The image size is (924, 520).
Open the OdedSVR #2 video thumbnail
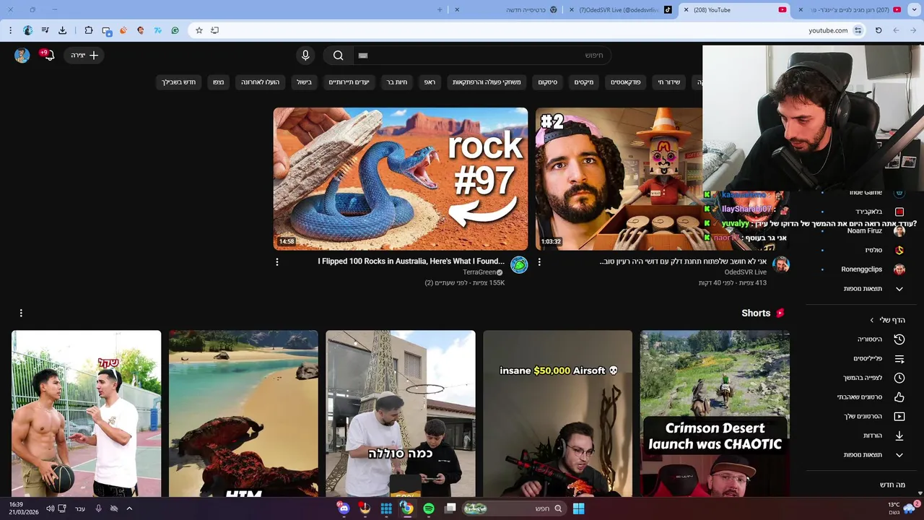tap(619, 178)
